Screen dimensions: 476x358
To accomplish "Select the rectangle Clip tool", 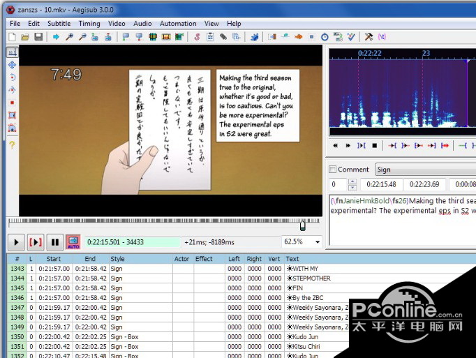I will click(x=12, y=115).
